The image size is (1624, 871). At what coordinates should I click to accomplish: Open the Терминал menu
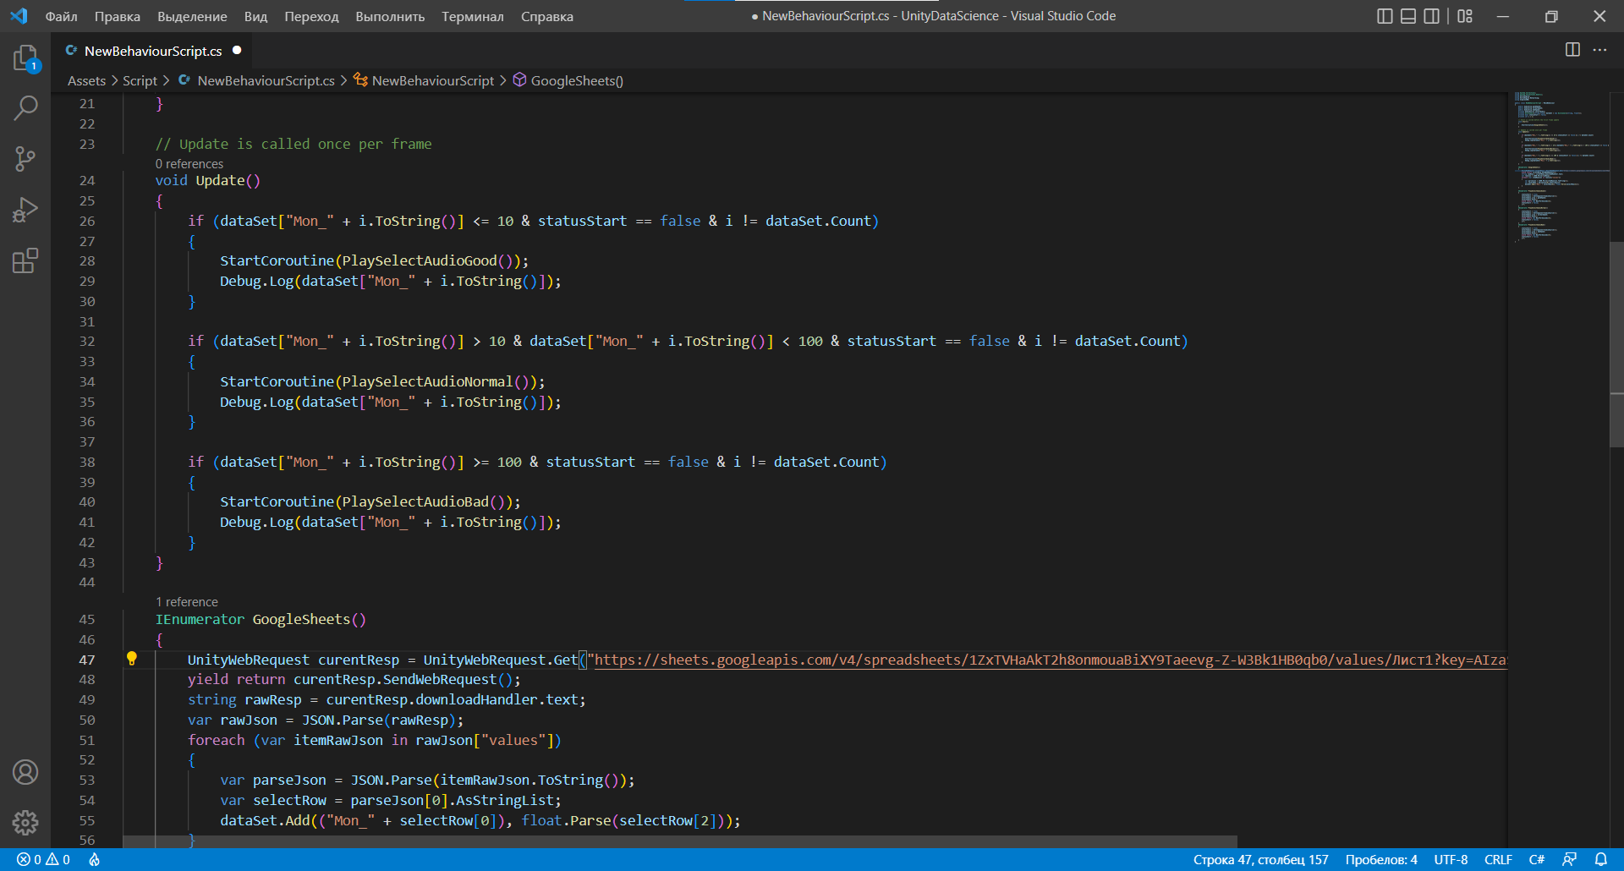pos(473,16)
